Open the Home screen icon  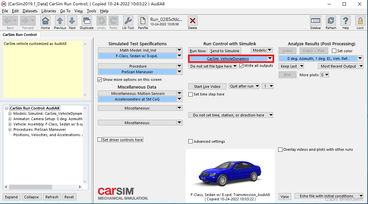pos(45,21)
